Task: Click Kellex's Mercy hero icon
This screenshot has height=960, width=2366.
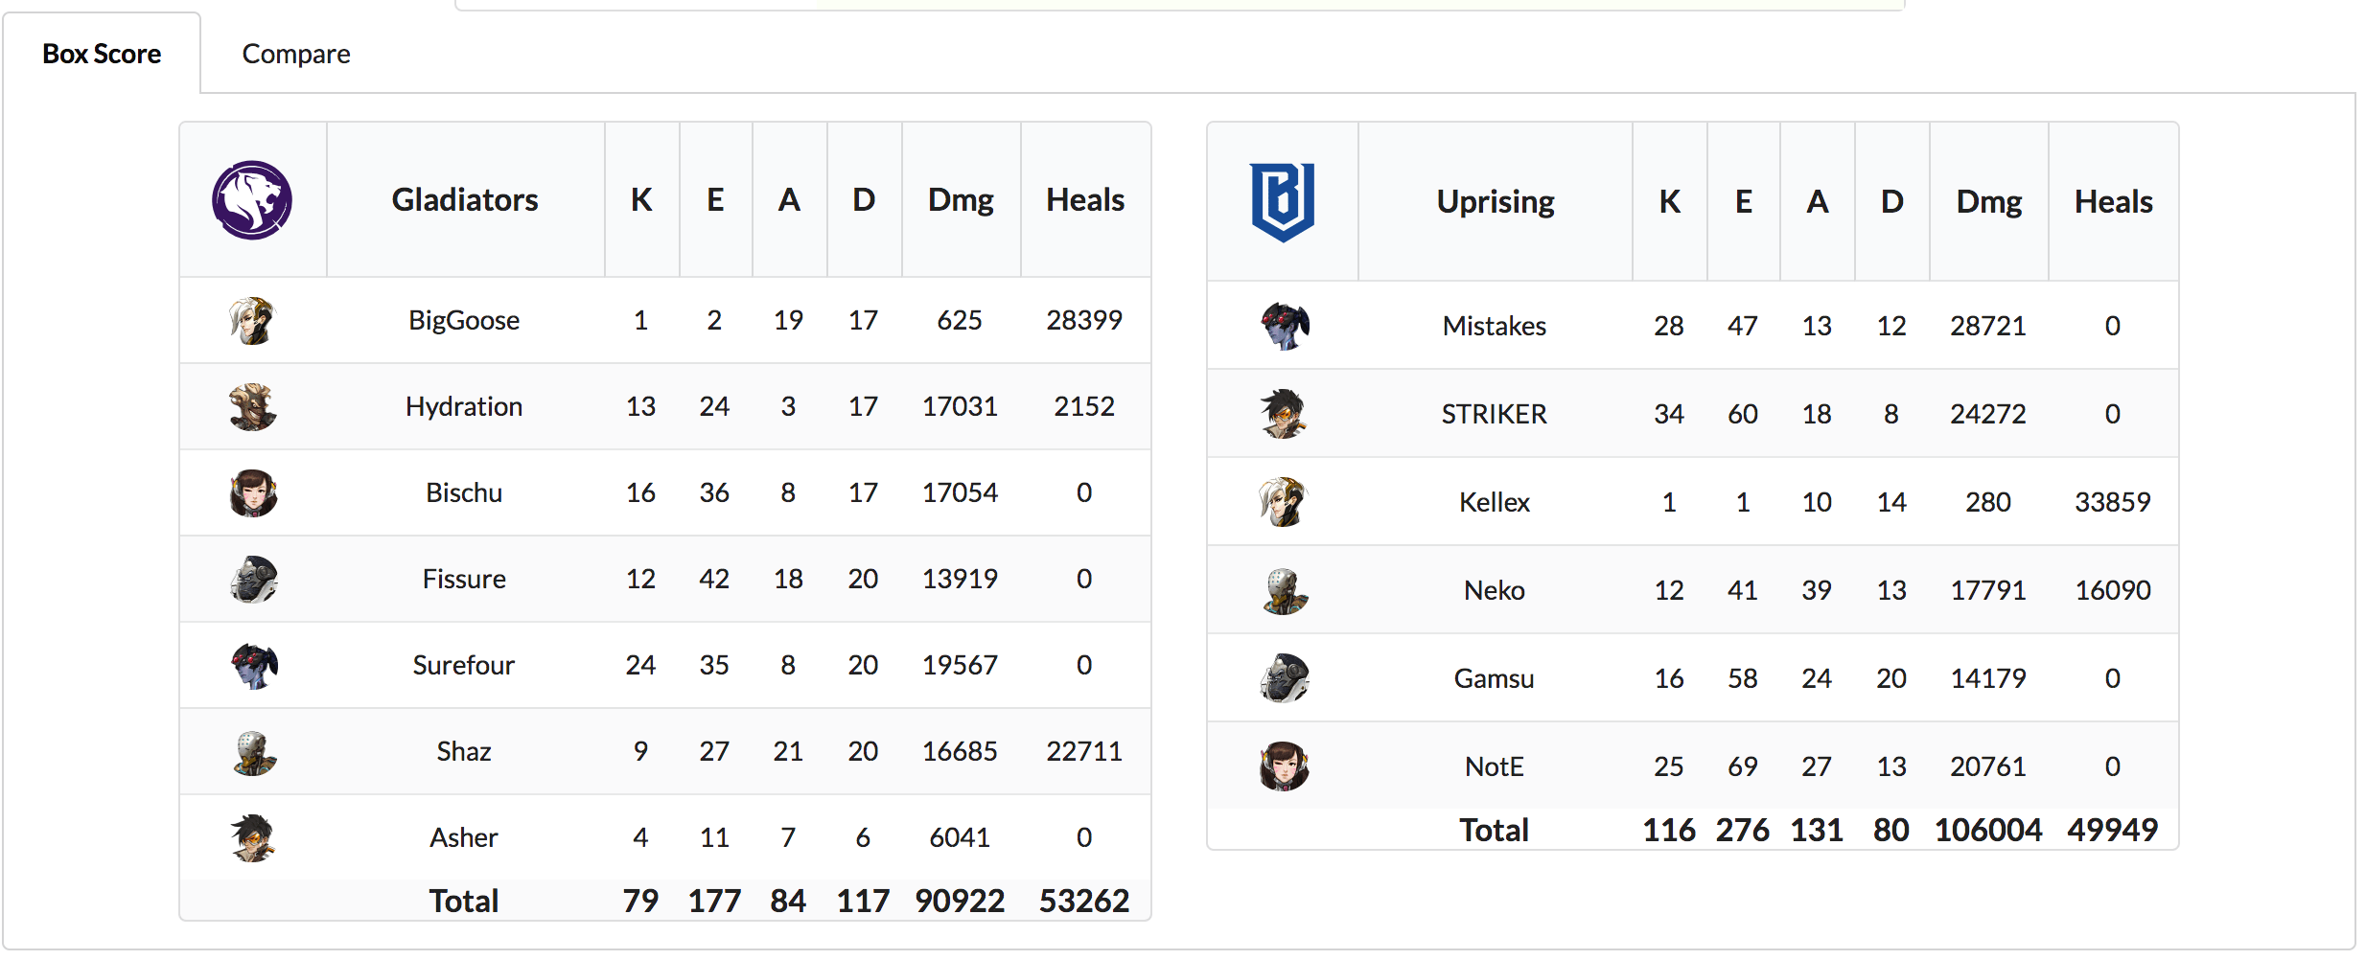Action: click(x=1284, y=502)
